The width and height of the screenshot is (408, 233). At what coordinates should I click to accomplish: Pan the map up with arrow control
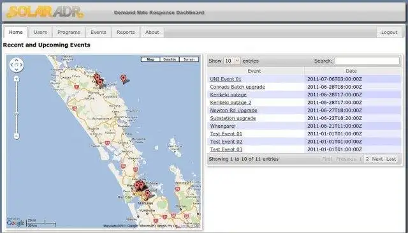(x=17, y=60)
